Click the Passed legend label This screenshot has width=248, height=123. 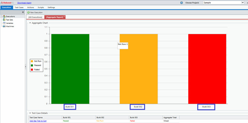tap(38, 65)
